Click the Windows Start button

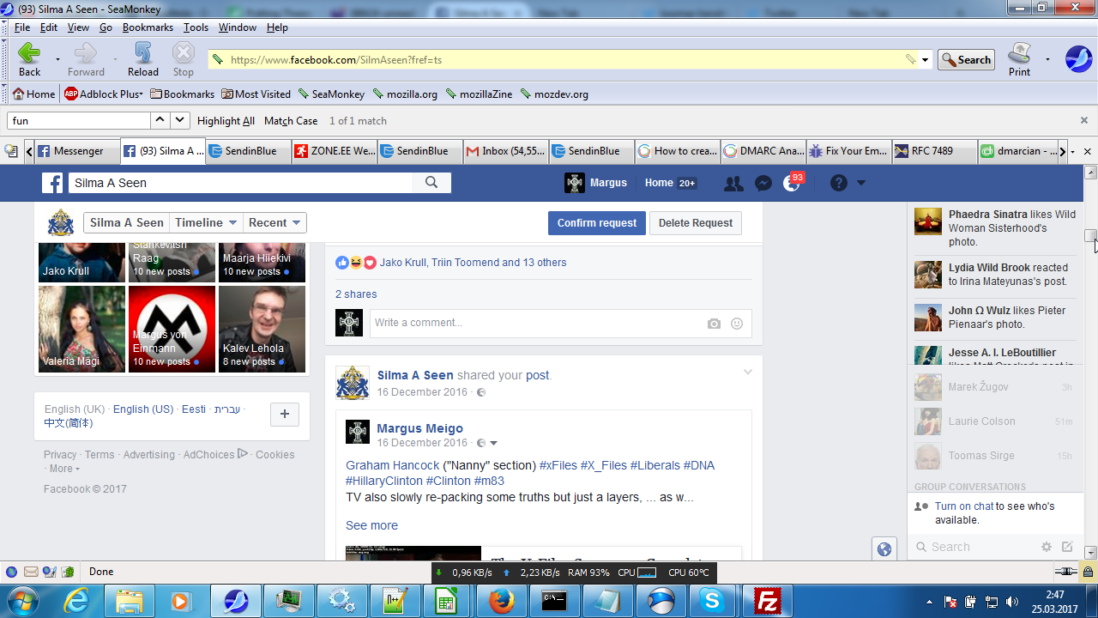click(x=22, y=600)
